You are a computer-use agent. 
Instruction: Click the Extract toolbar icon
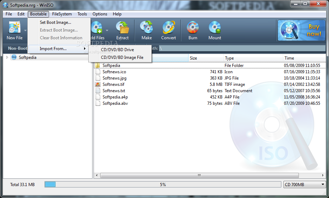(x=123, y=27)
